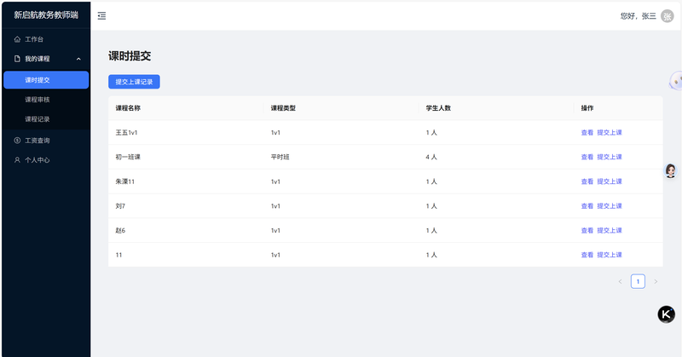
Task: Open the female customer service avatar
Action: tap(670, 170)
